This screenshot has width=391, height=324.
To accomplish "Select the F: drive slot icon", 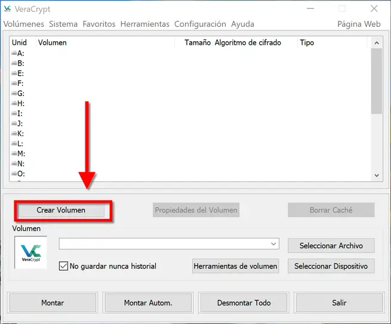I will (x=14, y=84).
